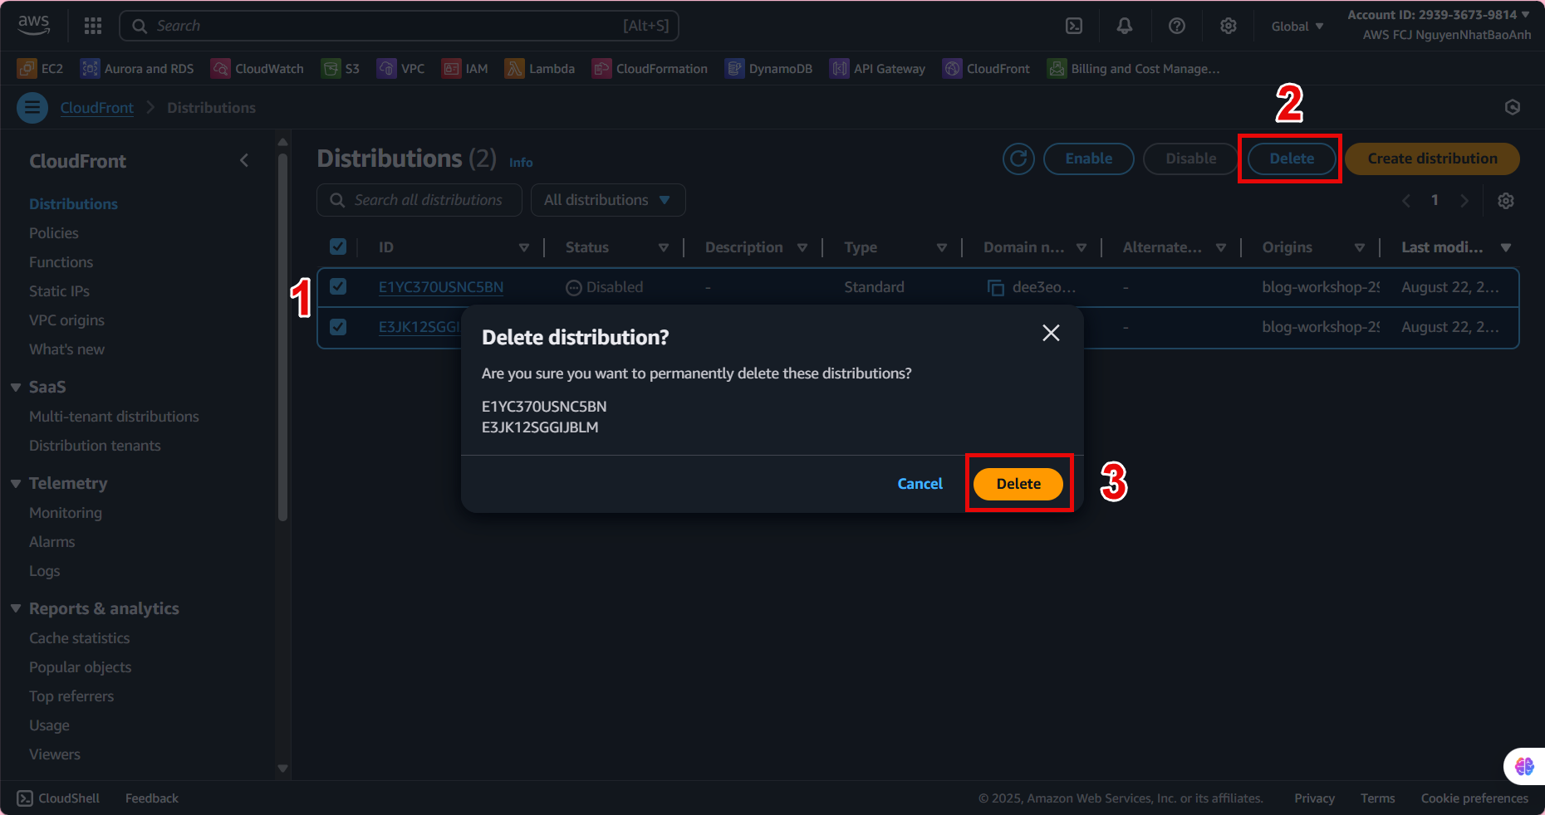Open the AWS services grid menu
Image resolution: width=1545 pixels, height=815 pixels.
point(93,26)
